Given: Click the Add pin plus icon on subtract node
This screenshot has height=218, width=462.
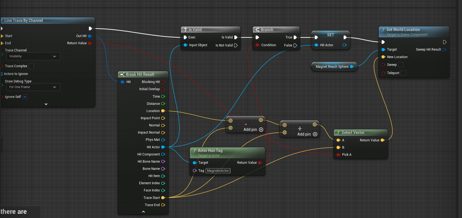Looking at the screenshot, I should 261,129.
